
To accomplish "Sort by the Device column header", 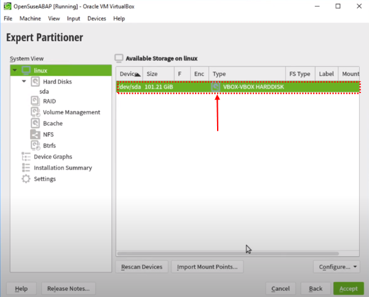I will (x=129, y=74).
